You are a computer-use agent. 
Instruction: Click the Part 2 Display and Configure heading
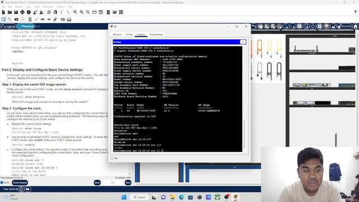coord(43,70)
